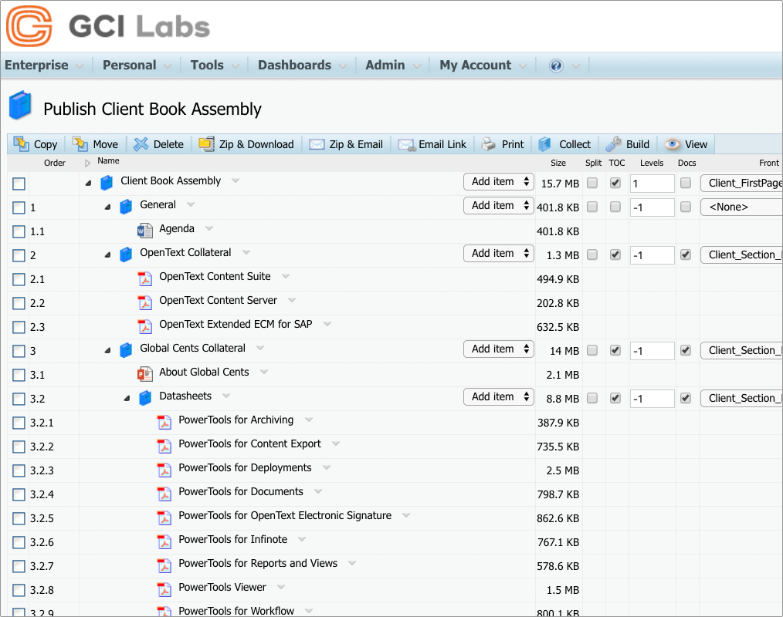Screen dimensions: 783x617
Task: Click the General binder icon
Action: [x=126, y=207]
